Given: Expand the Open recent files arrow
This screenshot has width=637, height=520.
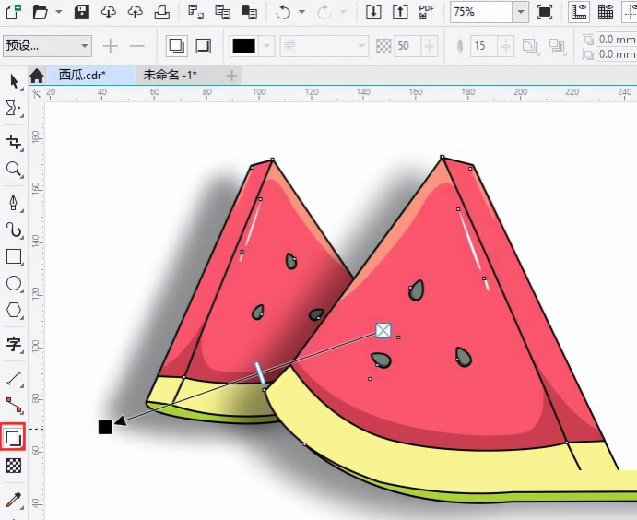Looking at the screenshot, I should [x=59, y=12].
